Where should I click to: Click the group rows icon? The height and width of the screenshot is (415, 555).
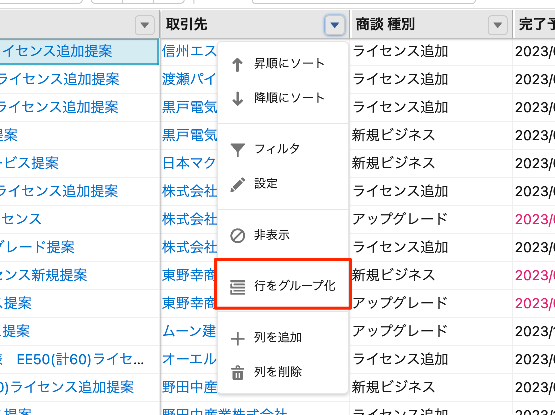point(238,287)
